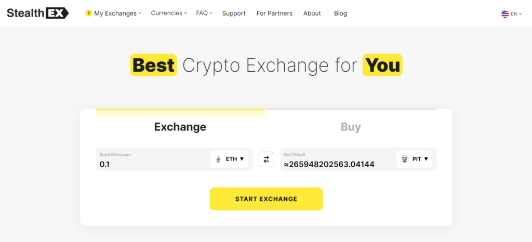Go to the Support page
The image size is (532, 242).
pyautogui.click(x=234, y=13)
